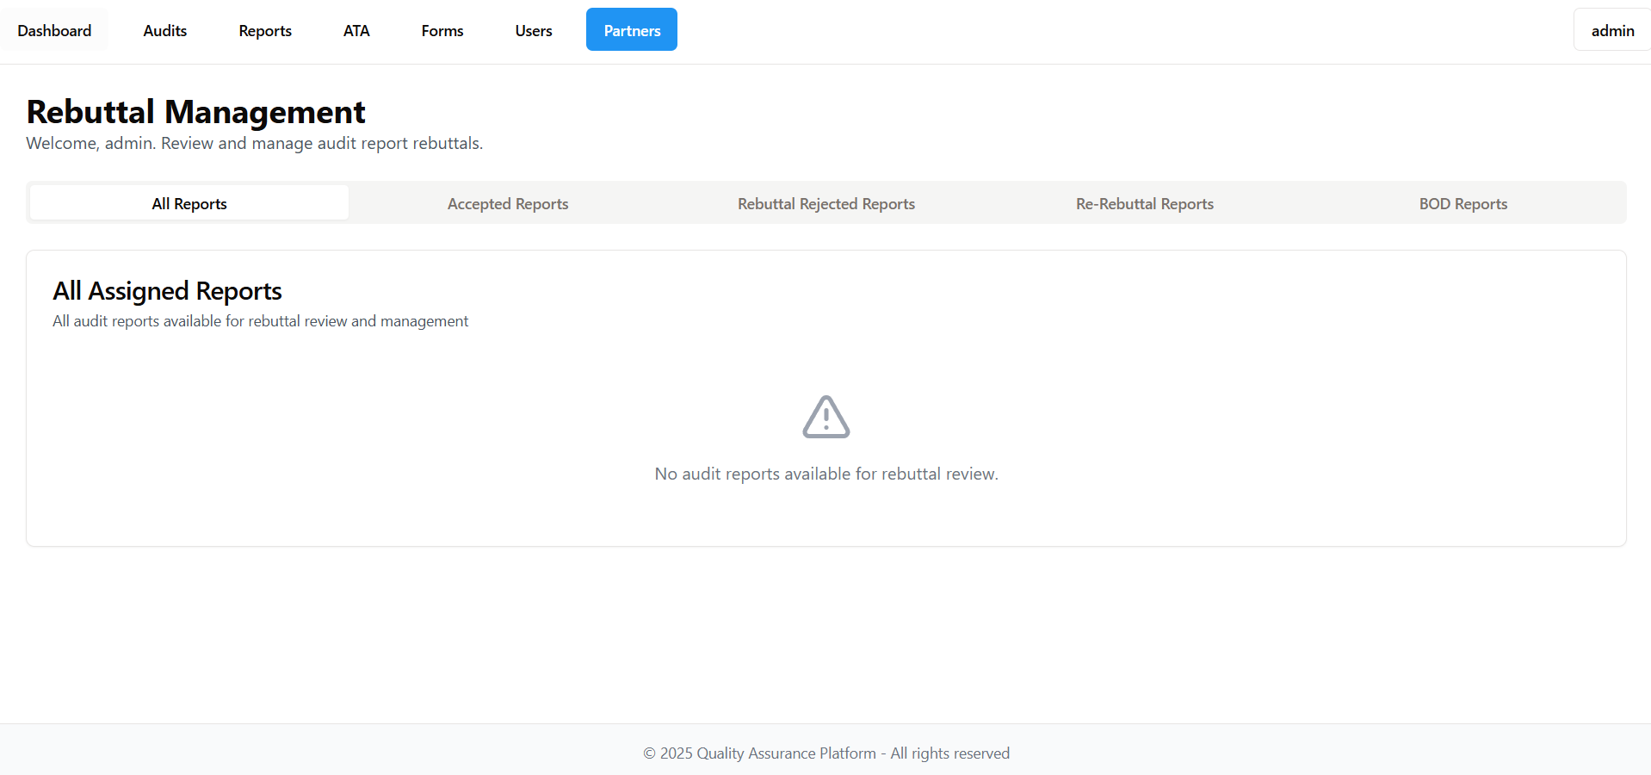This screenshot has height=775, width=1651.
Task: Click the 'No audit reports available' message
Action: [825, 474]
